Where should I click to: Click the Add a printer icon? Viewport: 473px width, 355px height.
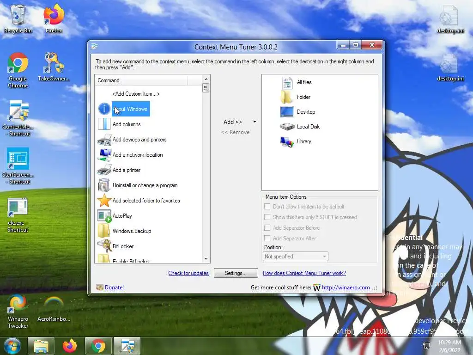pos(104,170)
